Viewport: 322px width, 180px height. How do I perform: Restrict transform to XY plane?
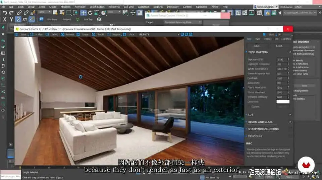(25, 19)
